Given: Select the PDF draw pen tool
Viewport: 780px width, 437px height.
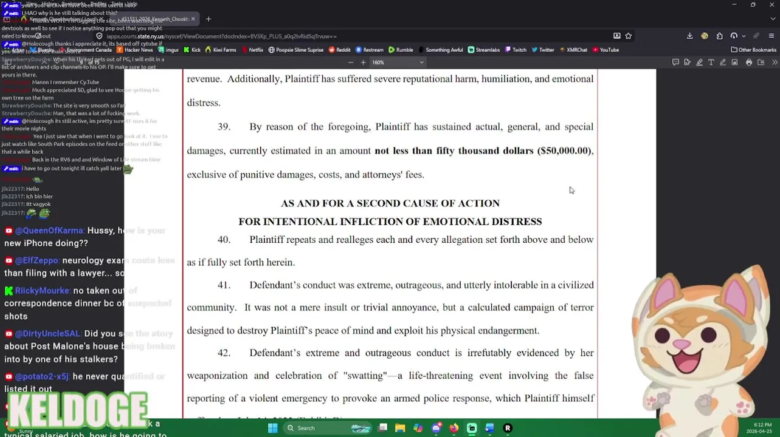Looking at the screenshot, I should click(723, 62).
